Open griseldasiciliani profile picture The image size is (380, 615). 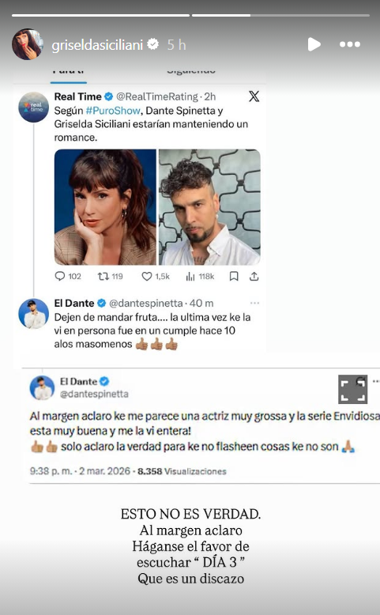(x=27, y=44)
